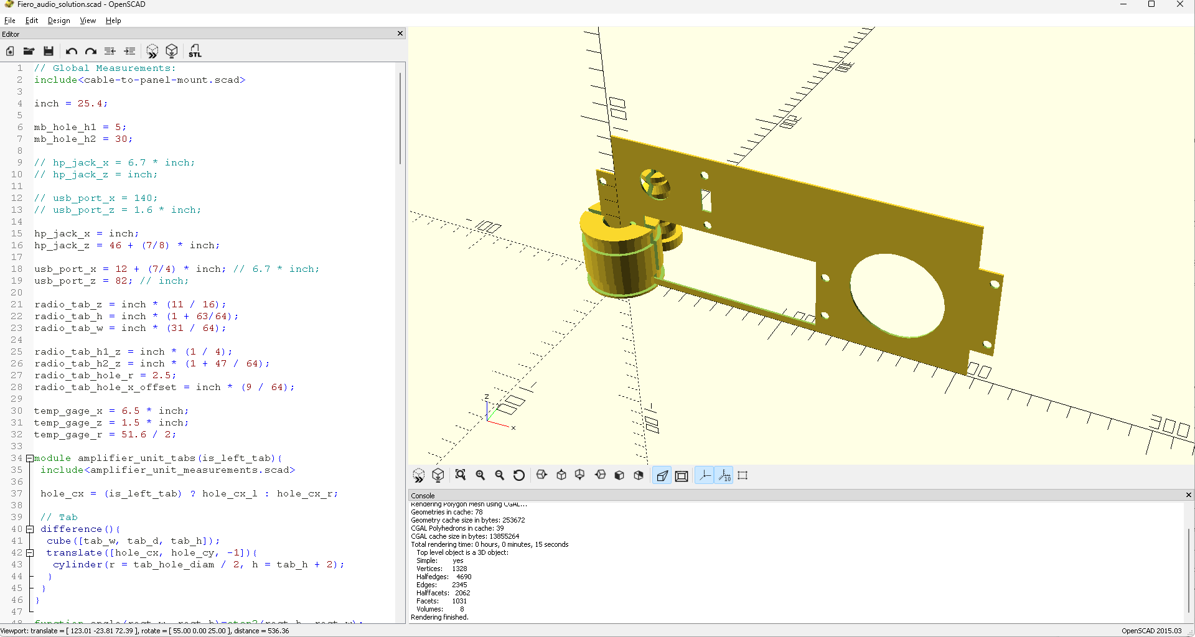
Task: Click the Viewport translate status bar text
Action: tap(145, 631)
